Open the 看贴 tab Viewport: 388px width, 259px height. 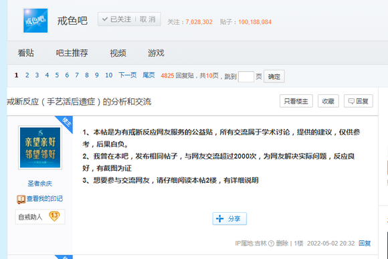(x=25, y=53)
